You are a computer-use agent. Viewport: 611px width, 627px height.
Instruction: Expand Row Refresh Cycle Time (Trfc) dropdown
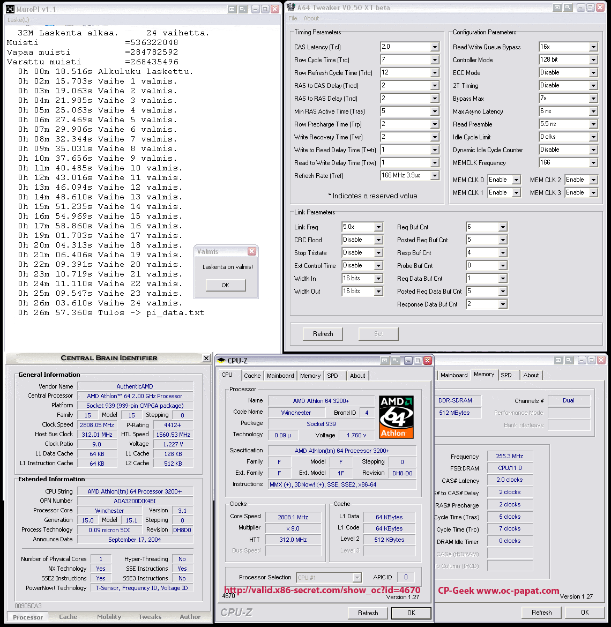pos(435,73)
